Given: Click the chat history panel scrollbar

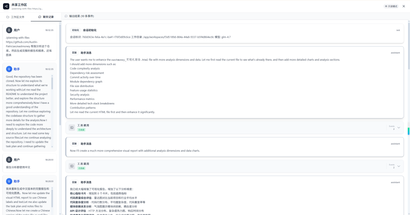Looking at the screenshot, I should [60, 74].
